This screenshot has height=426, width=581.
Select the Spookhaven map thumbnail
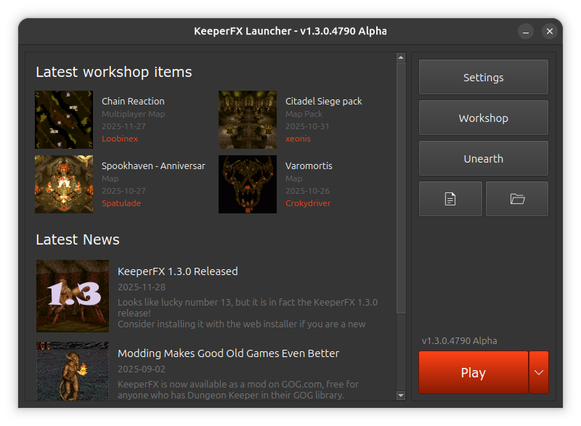click(64, 184)
